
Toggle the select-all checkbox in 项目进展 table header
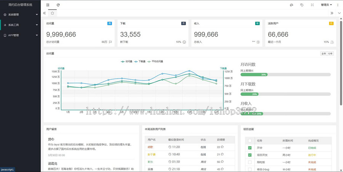tap(250, 140)
